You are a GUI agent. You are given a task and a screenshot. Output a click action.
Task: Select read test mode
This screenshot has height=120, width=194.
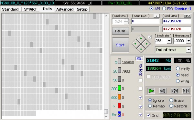pos(178,75)
